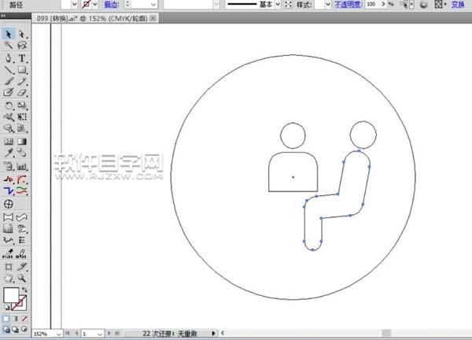The width and height of the screenshot is (472, 340).
Task: Select the Eraser tool
Action: [22, 92]
